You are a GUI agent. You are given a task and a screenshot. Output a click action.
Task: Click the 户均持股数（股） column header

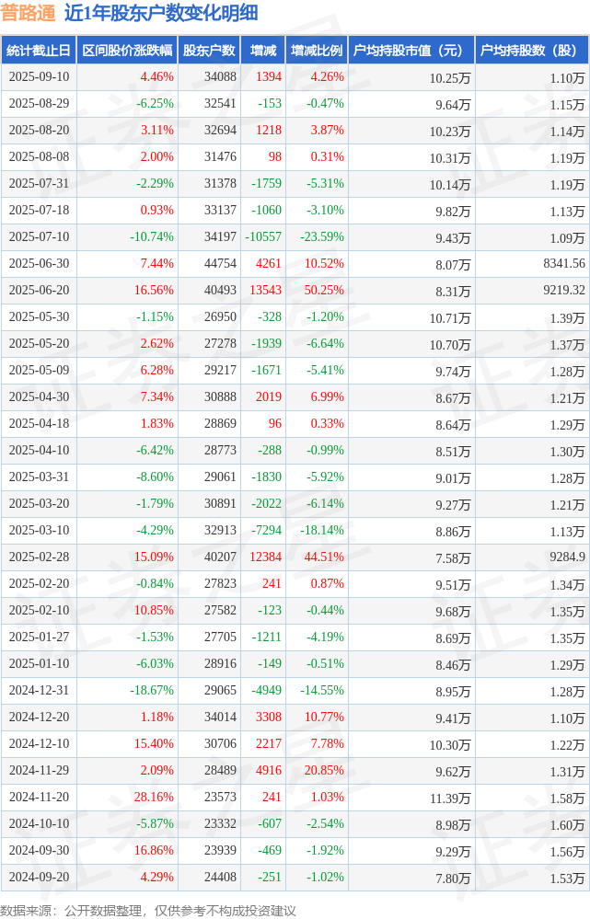[530, 51]
